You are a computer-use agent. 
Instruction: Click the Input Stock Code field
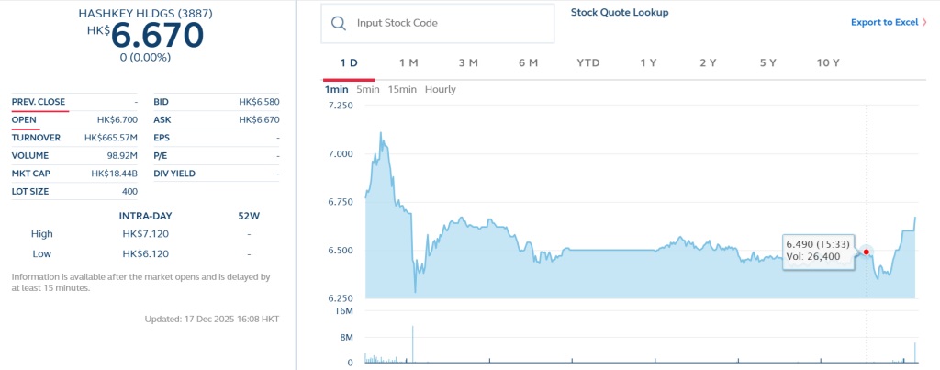coord(438,23)
